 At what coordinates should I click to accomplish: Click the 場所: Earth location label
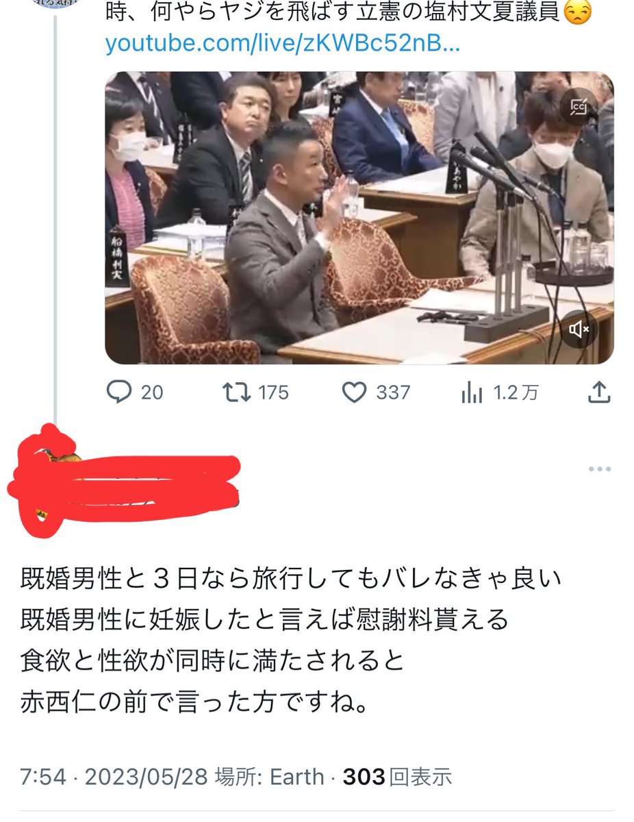269,776
